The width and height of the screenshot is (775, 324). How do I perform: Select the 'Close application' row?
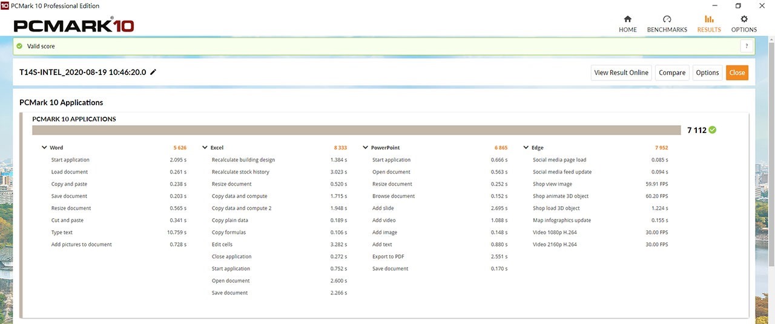coord(279,257)
